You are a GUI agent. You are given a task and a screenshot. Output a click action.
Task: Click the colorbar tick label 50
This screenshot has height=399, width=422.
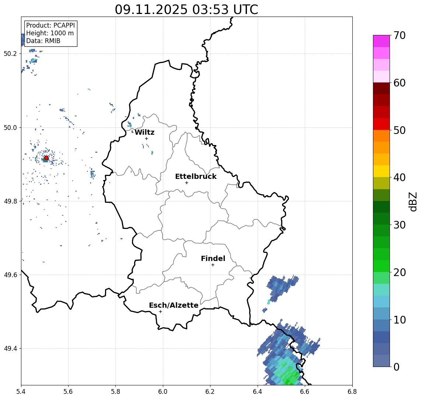click(x=399, y=130)
